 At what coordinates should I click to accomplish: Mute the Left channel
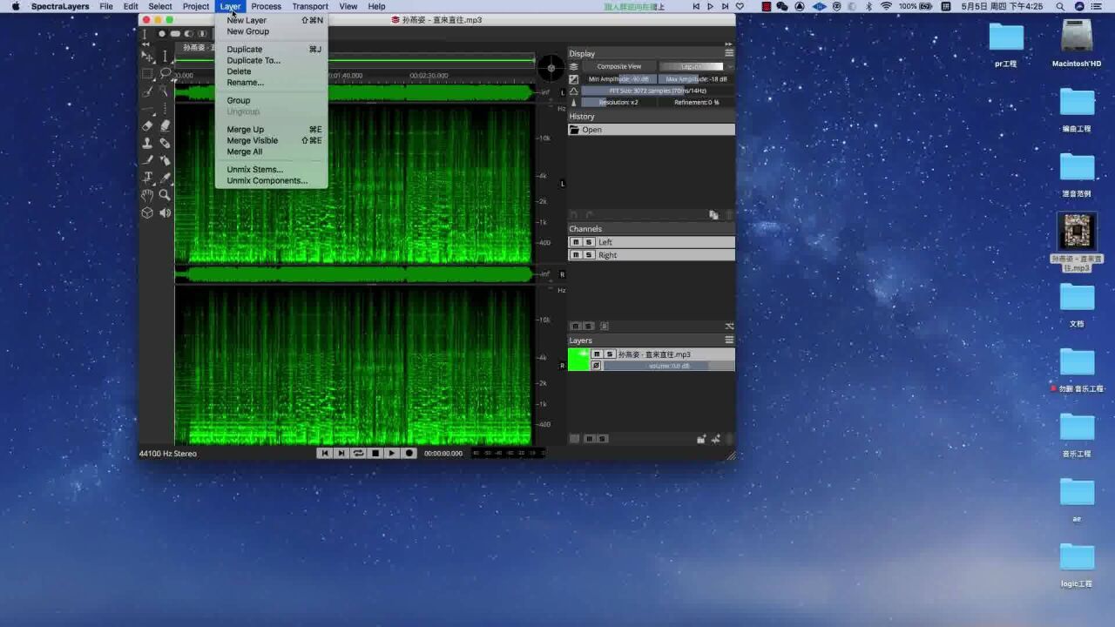(x=575, y=242)
